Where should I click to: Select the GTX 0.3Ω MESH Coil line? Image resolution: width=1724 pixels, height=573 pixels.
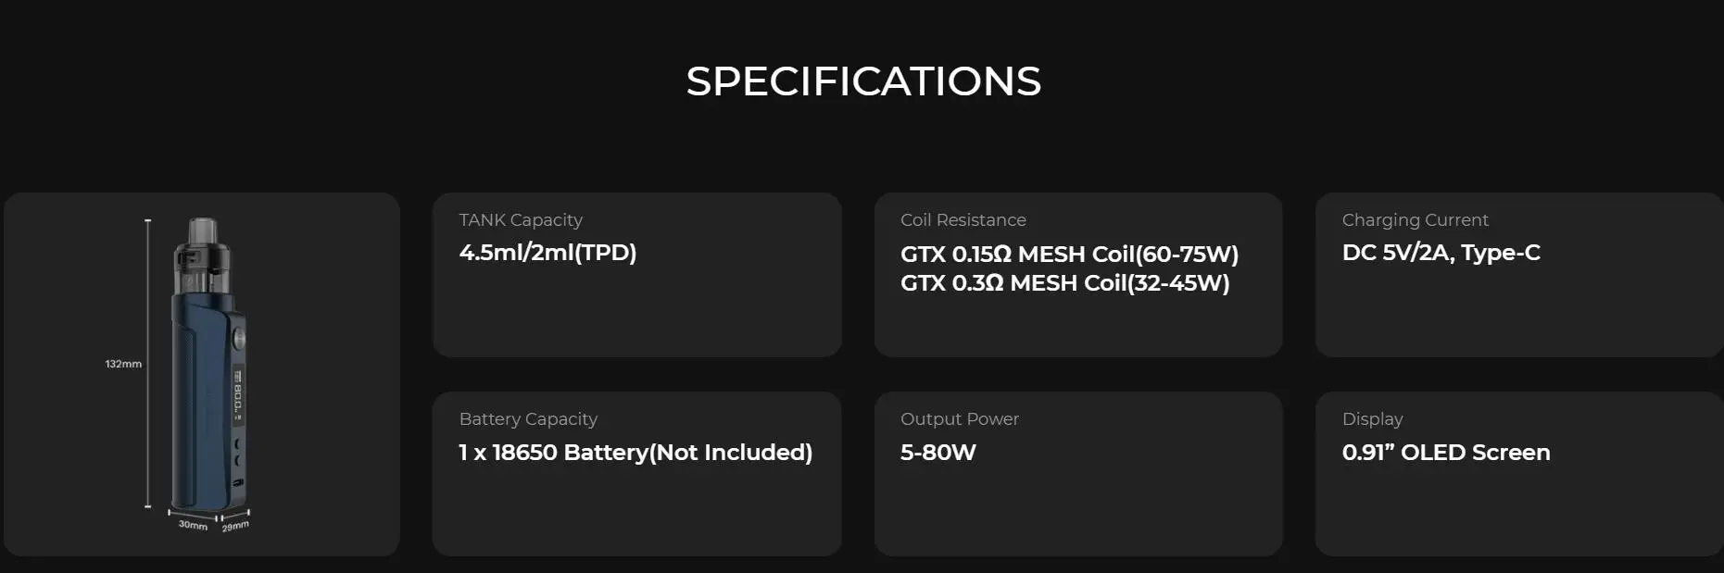pos(1064,283)
